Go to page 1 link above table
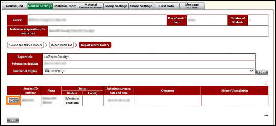This screenshot has width=276, height=126. coord(266,83)
